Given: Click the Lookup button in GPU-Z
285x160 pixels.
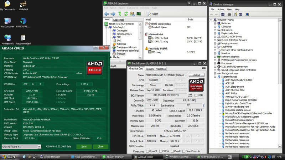Looking at the screenshot, I should (x=196, y=75).
